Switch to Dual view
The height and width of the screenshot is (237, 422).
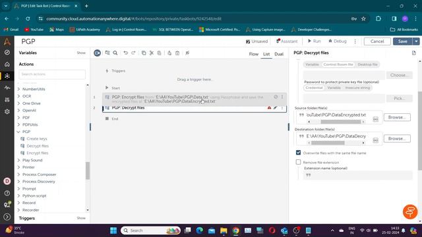[x=279, y=54]
